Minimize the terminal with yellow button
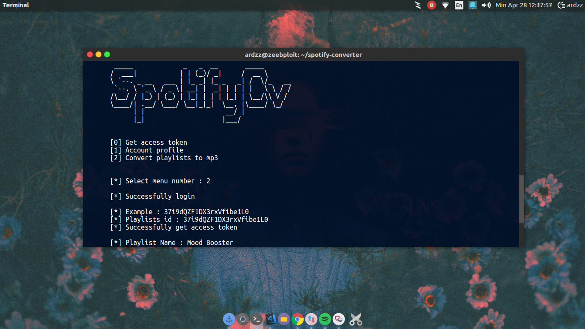 [x=98, y=54]
